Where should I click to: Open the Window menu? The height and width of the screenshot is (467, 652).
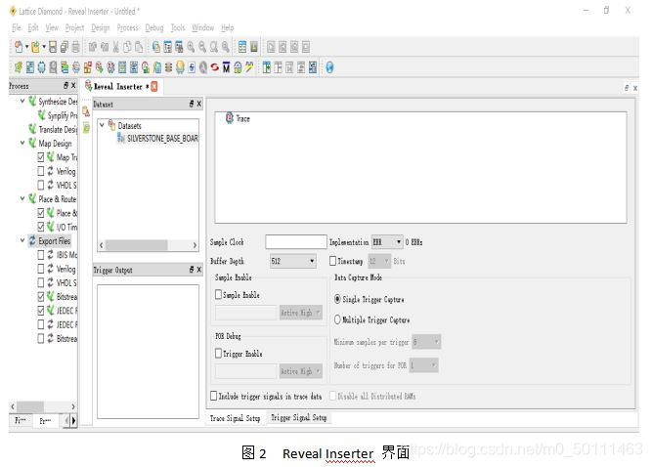click(203, 27)
